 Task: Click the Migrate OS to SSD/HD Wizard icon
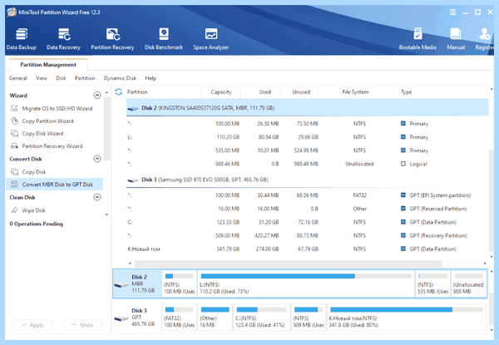click(x=14, y=108)
